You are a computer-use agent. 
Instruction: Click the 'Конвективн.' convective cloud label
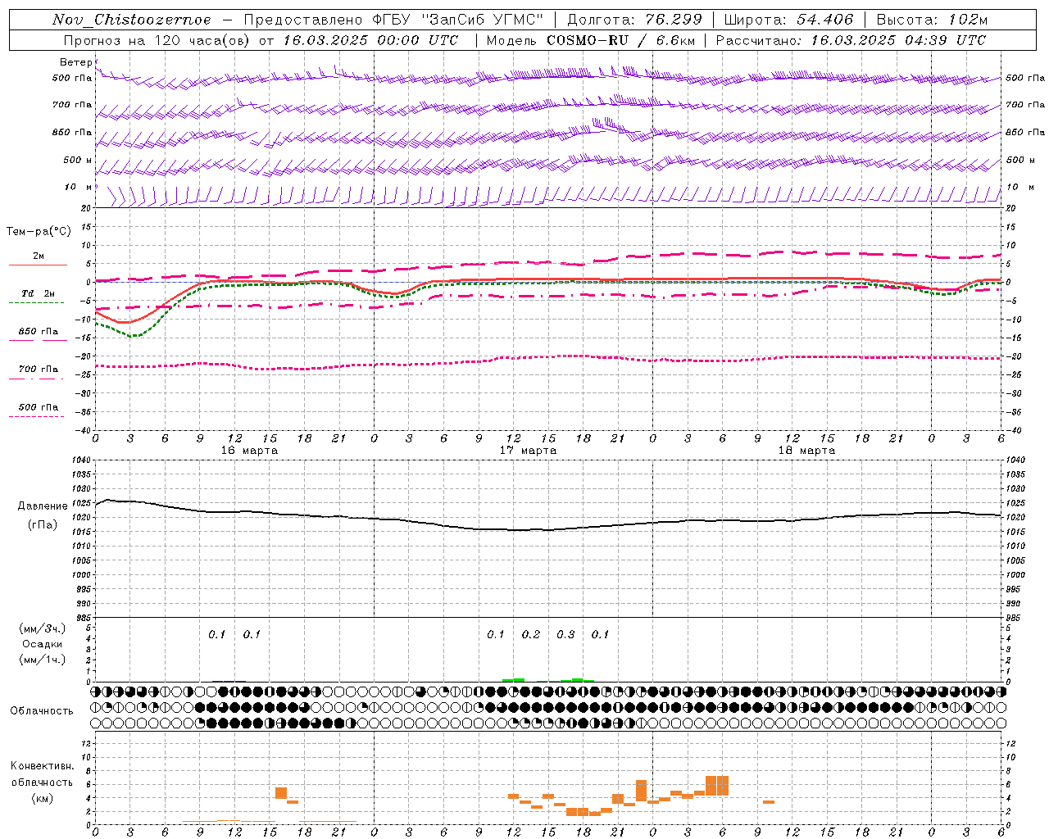tap(43, 766)
